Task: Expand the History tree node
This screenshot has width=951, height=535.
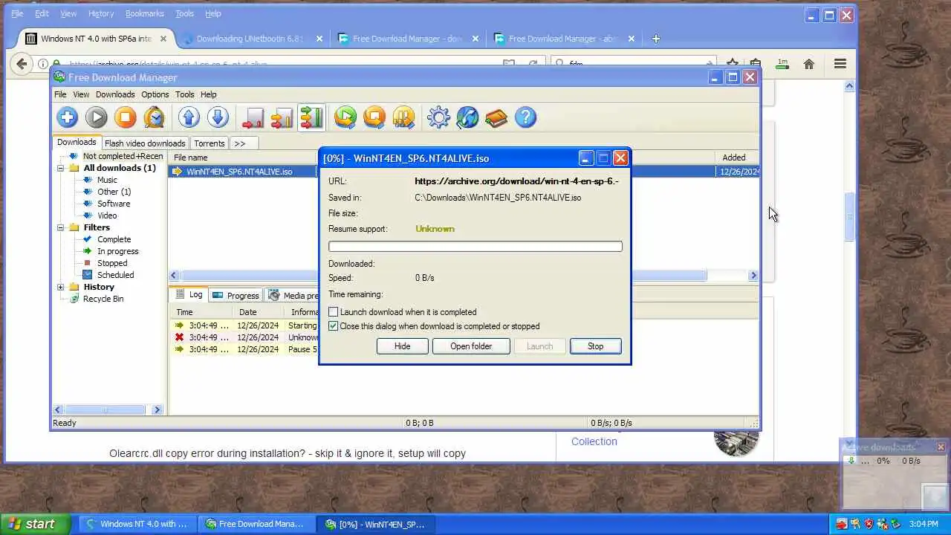Action: [61, 287]
